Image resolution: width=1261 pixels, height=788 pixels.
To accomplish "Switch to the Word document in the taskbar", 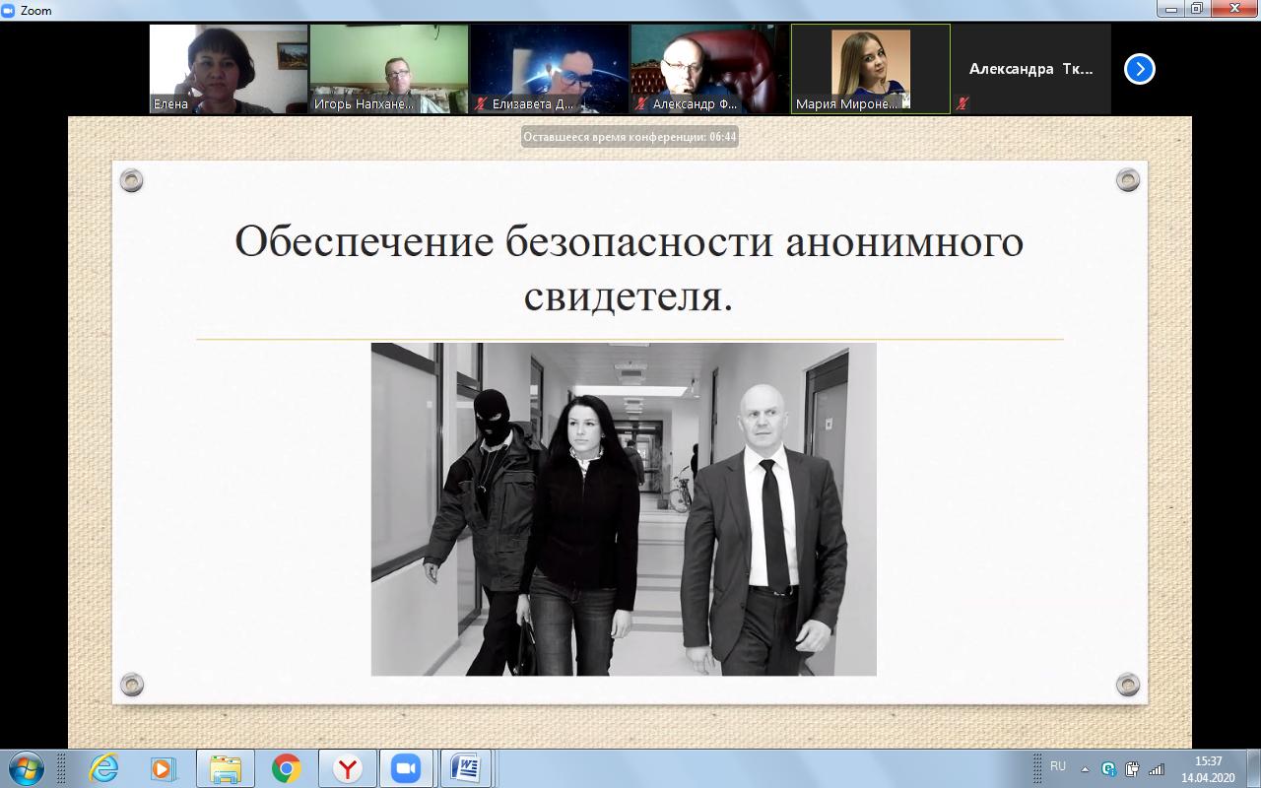I will click(x=465, y=767).
